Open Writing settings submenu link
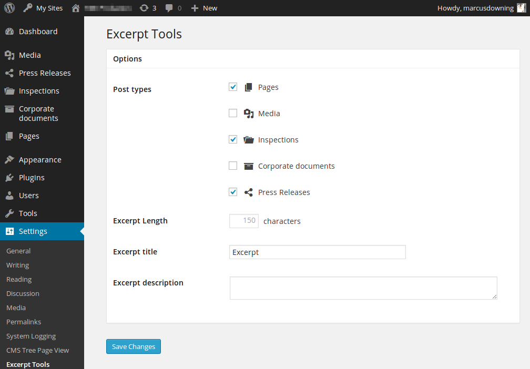This screenshot has height=369, width=530. 17,265
